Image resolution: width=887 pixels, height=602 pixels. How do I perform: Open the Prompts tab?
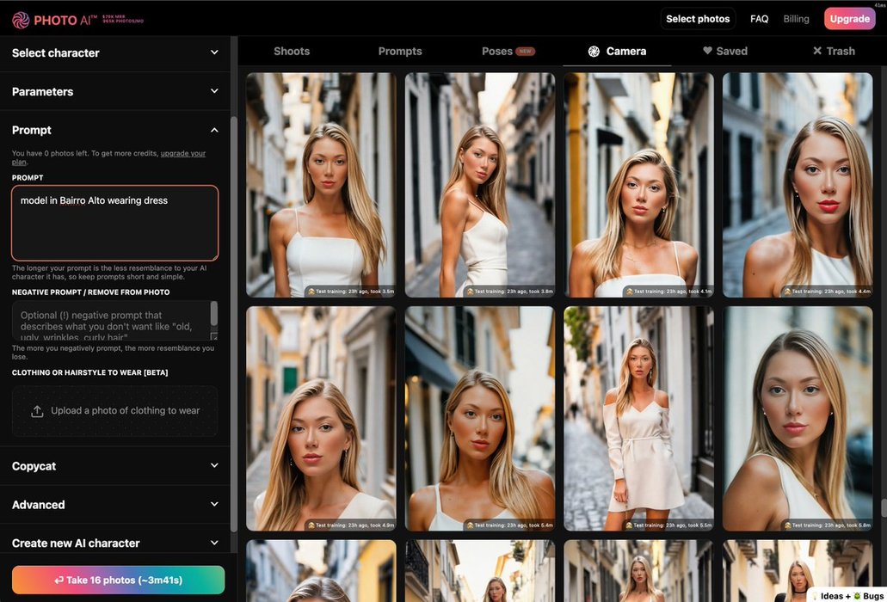click(x=400, y=52)
